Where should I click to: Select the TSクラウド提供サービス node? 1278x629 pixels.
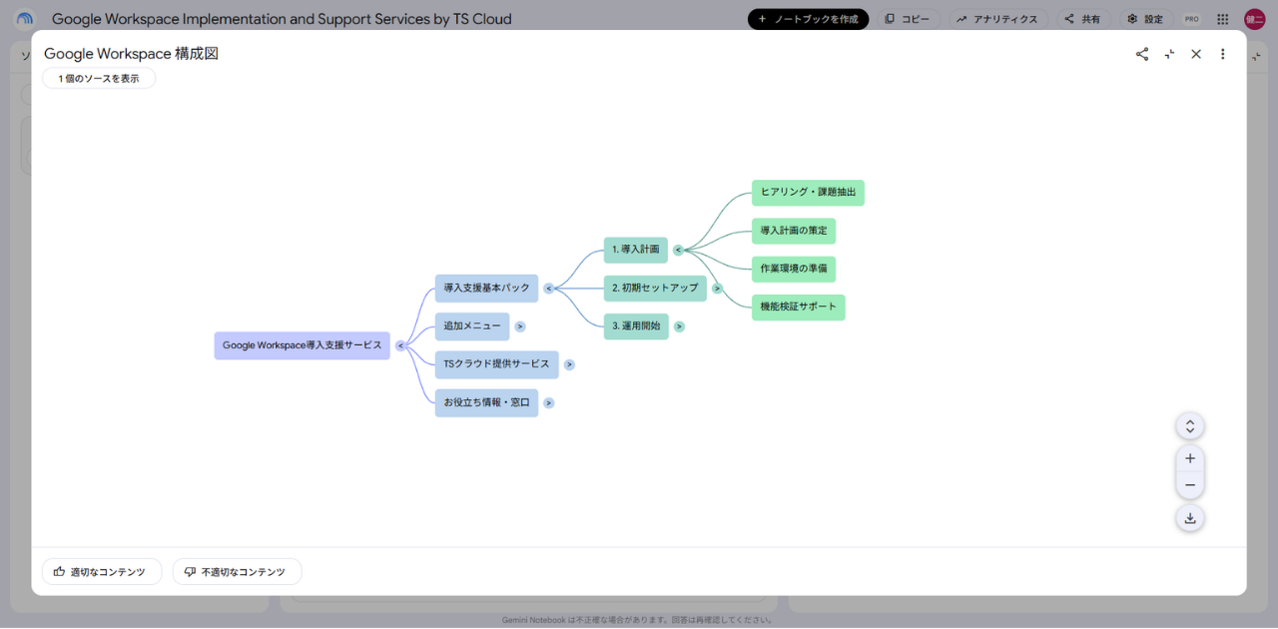(x=496, y=364)
